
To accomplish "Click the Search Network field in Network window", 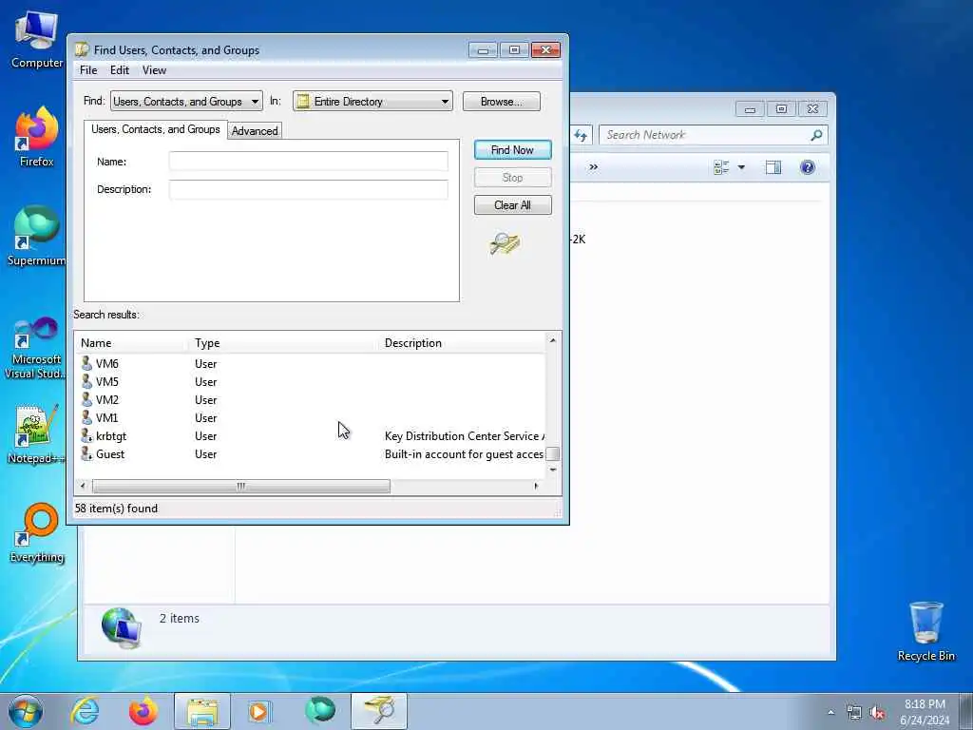I will (704, 135).
